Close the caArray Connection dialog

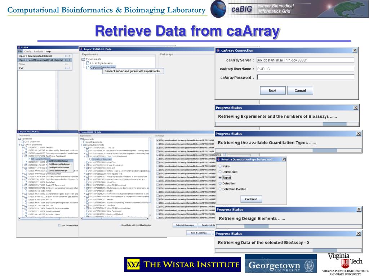point(355,50)
